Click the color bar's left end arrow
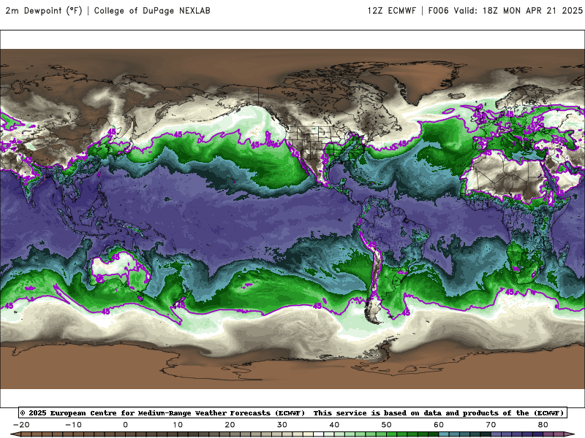585x438 pixels. click(15, 434)
